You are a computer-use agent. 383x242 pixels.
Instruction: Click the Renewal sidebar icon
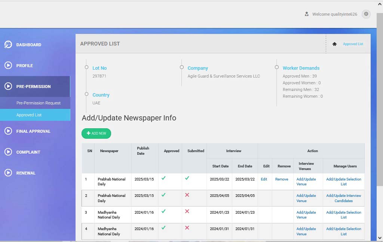[8, 173]
